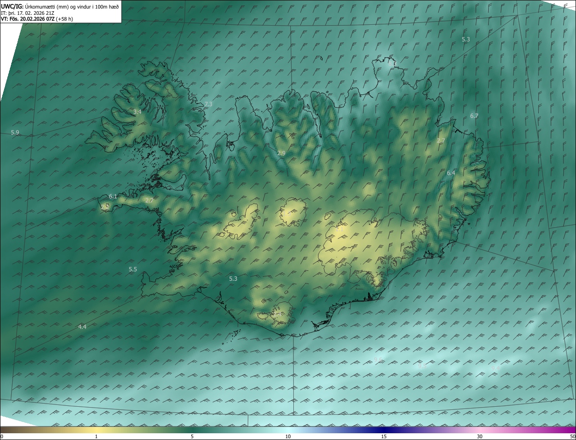The width and height of the screenshot is (576, 440).
Task: Click the 4.4 value southwest of Reykjanes
Action: coord(82,327)
